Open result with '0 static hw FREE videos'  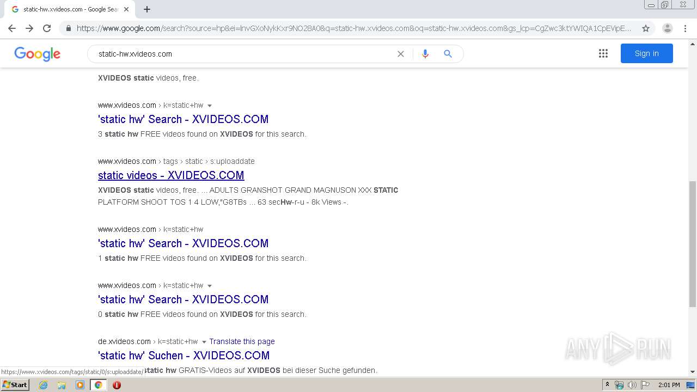pyautogui.click(x=183, y=299)
